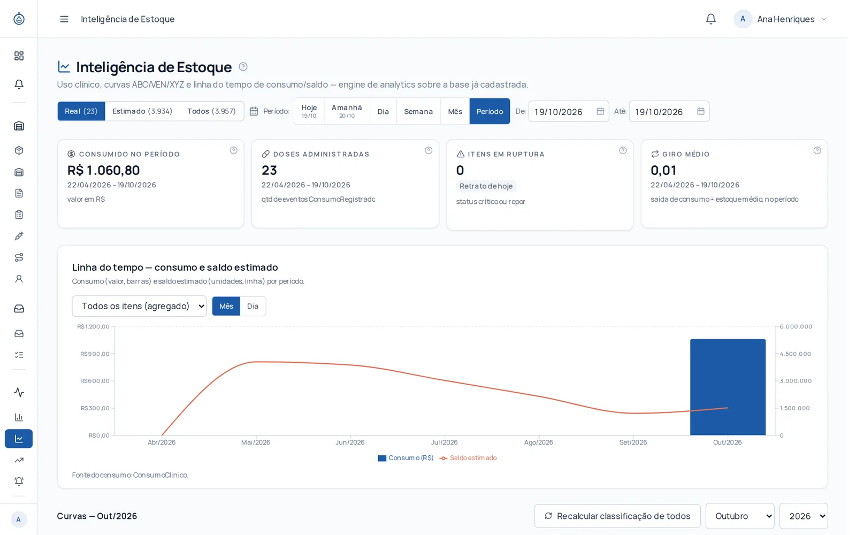
Task: Click help icon on Giro Médio card
Action: coord(817,150)
